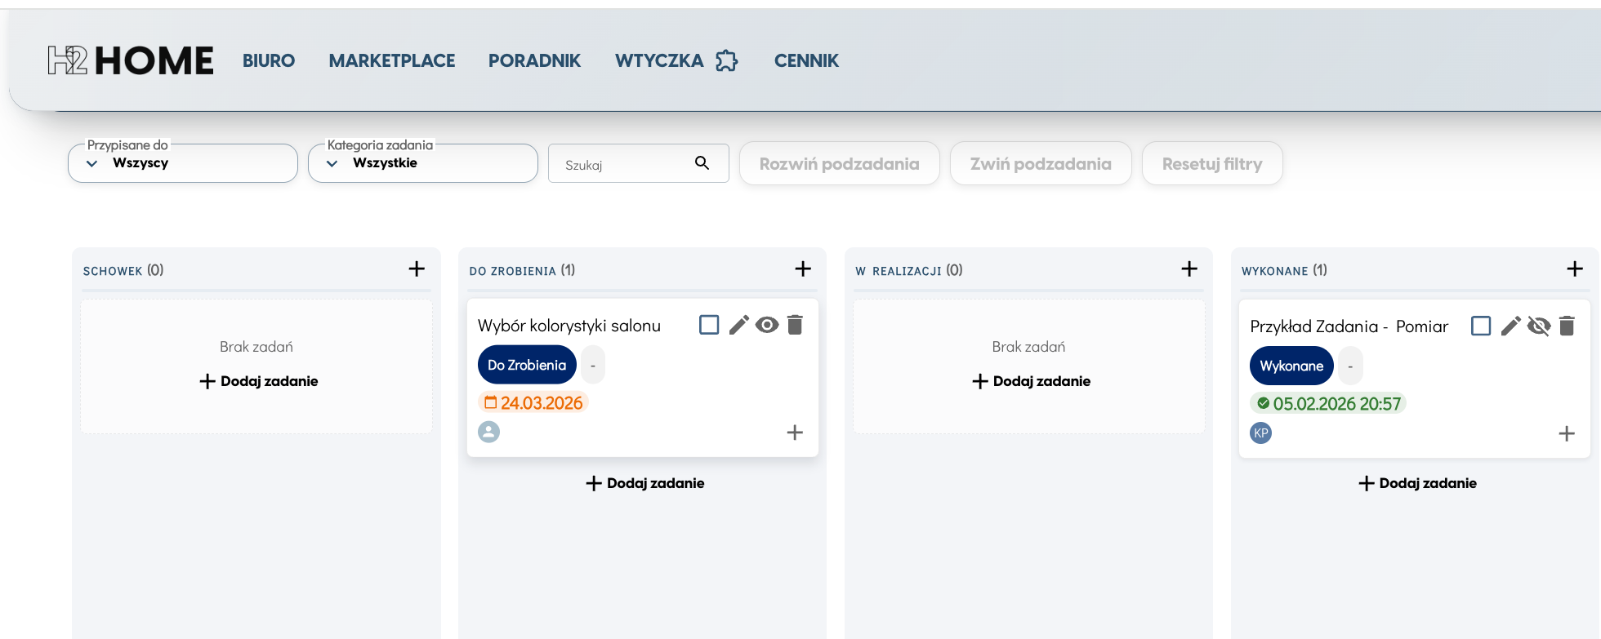Click the green check icon beside 05.02.2026 20:57
Screen dimensions: 1601x639
[x=1264, y=403]
